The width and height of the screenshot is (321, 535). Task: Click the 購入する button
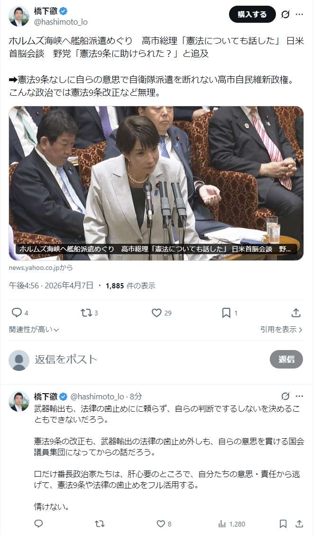point(252,14)
